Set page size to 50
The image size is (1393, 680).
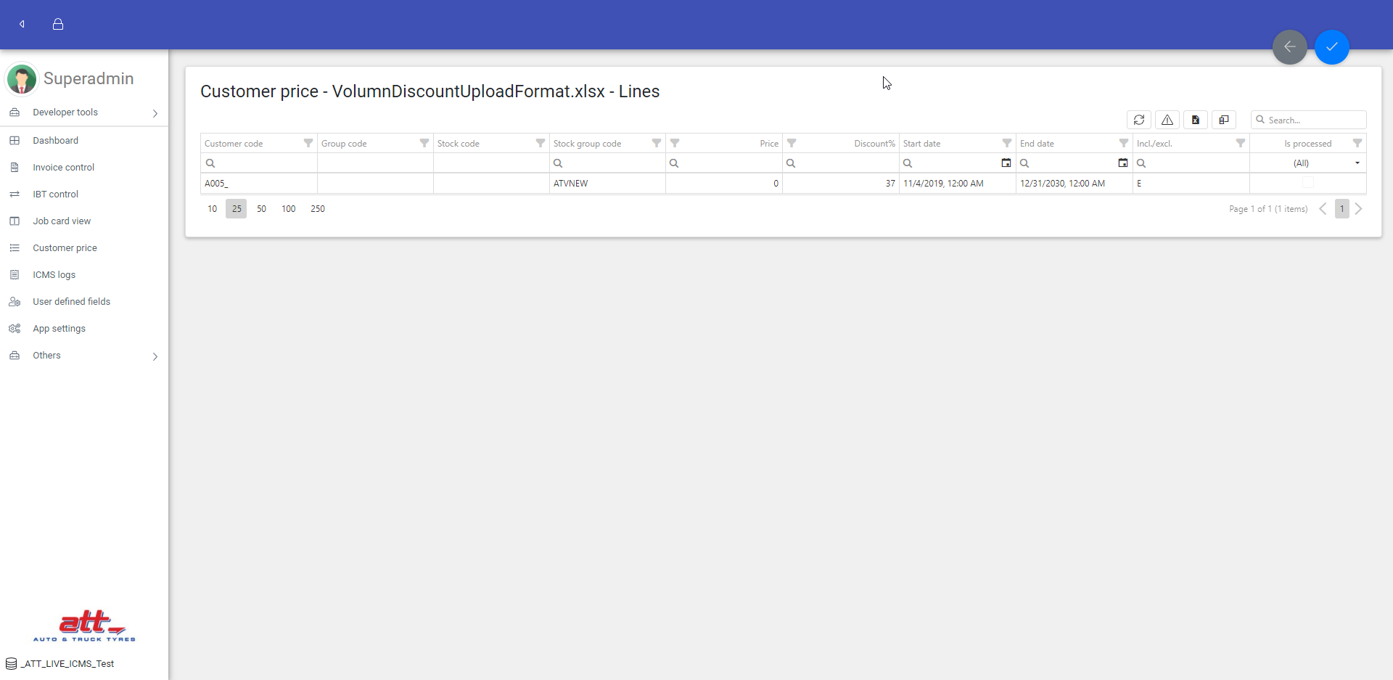pyautogui.click(x=261, y=209)
